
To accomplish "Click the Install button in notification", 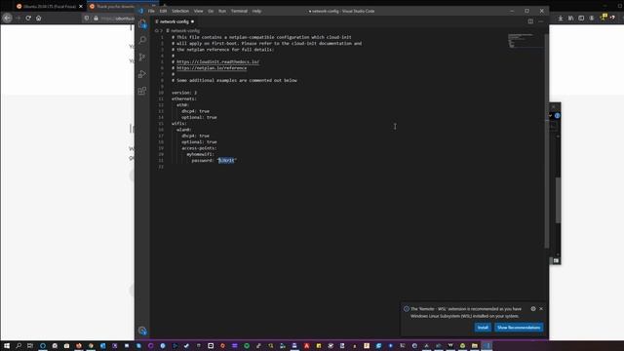I will click(x=483, y=328).
